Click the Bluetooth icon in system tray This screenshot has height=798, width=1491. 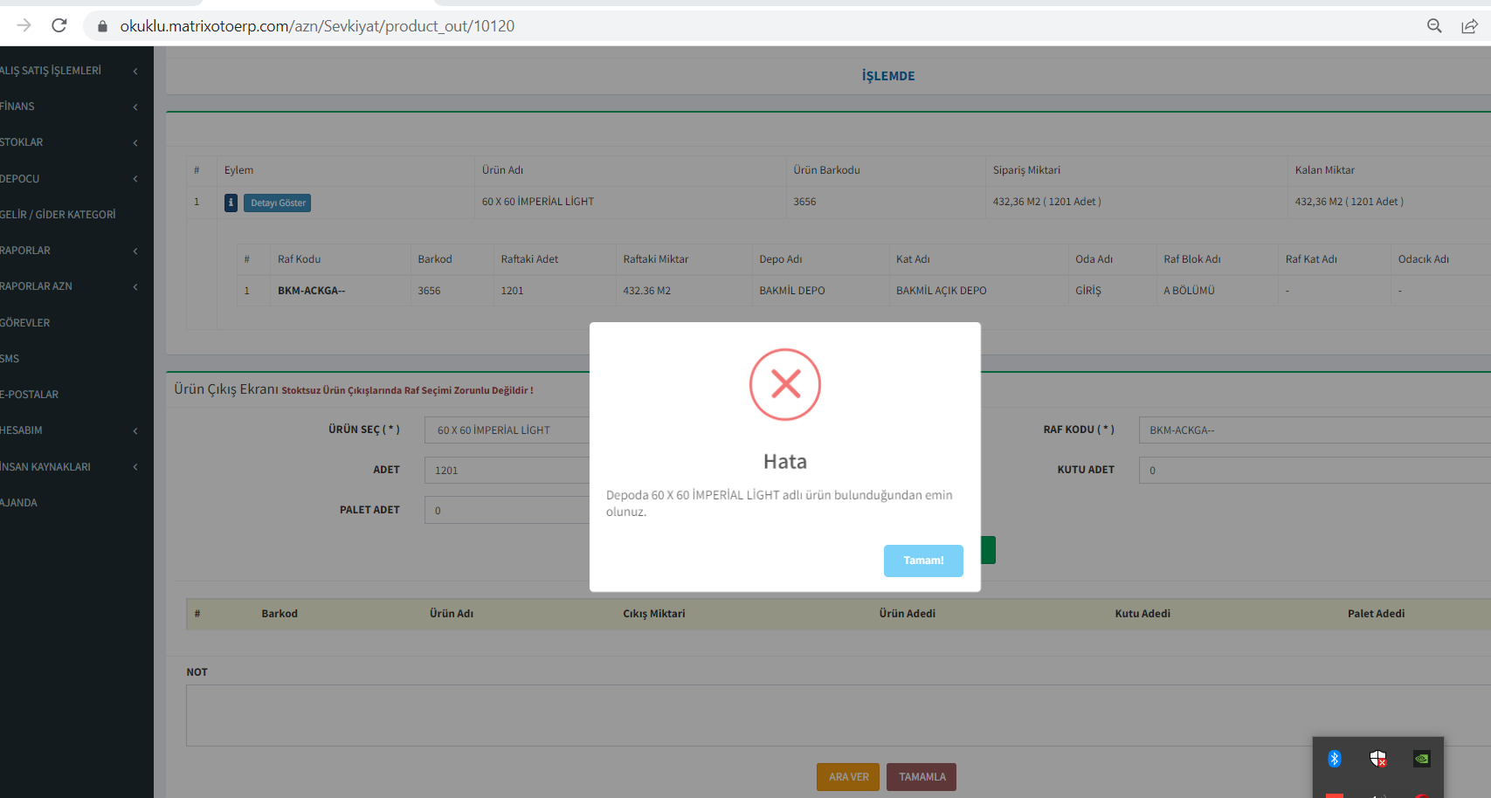coord(1334,759)
